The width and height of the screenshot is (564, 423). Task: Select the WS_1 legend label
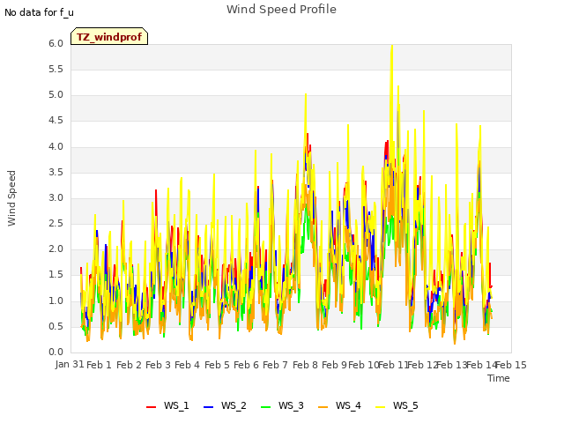pyautogui.click(x=176, y=405)
